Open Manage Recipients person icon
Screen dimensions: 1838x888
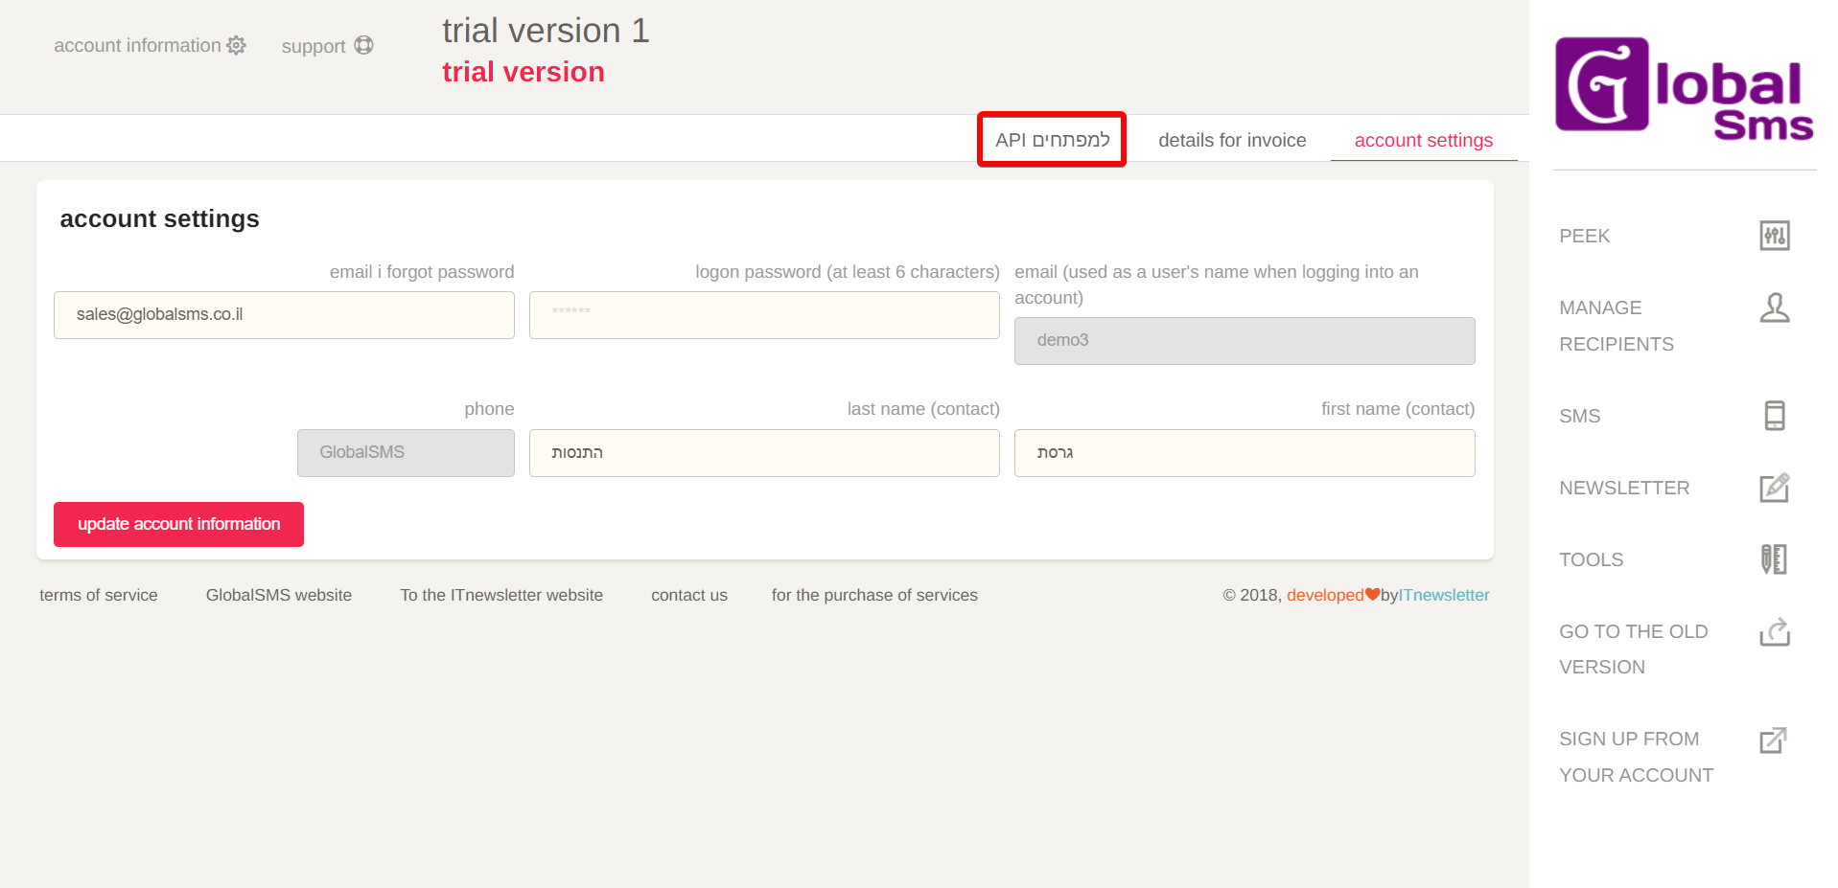tap(1774, 308)
